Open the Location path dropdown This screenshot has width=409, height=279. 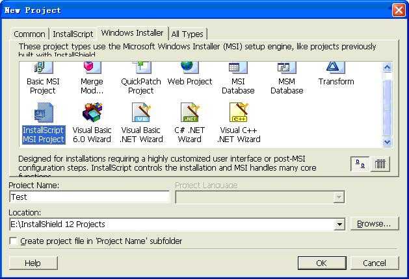339,224
